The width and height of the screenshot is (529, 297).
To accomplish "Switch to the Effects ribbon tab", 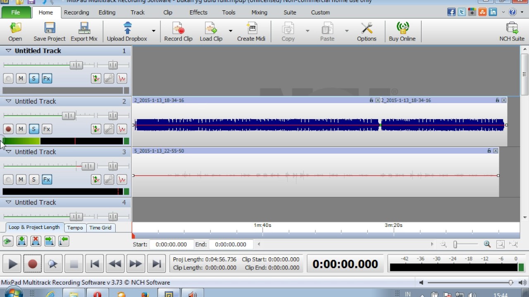I will [x=198, y=12].
